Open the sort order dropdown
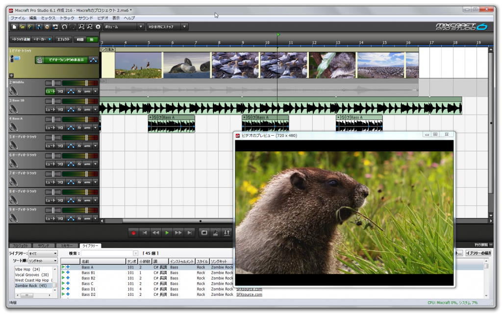Image resolution: width=502 pixels, height=314 pixels. [43, 261]
